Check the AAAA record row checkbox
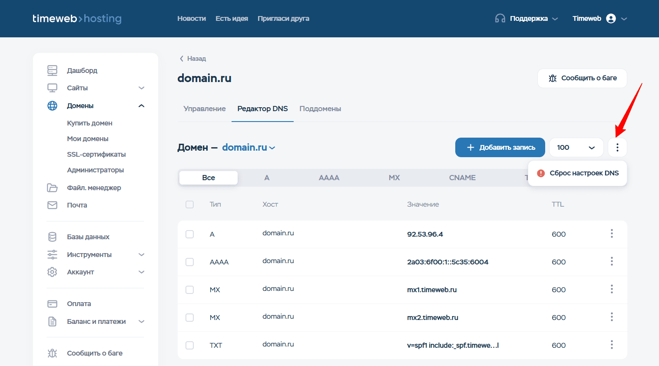Viewport: 659px width, 366px height. [x=190, y=262]
